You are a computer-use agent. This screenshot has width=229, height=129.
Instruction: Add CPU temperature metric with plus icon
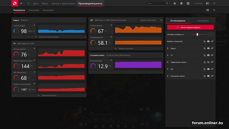(x=111, y=37)
